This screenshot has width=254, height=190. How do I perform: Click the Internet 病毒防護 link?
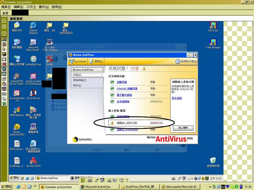(127, 89)
